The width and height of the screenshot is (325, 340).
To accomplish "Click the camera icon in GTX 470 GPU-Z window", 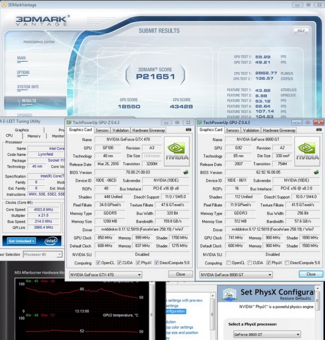I will click(188, 130).
